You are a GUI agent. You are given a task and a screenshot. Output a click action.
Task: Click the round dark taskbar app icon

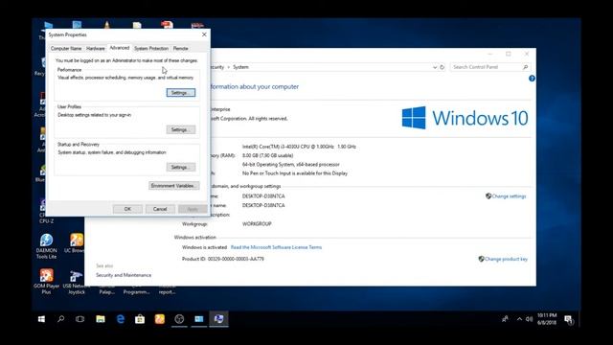tap(179, 319)
